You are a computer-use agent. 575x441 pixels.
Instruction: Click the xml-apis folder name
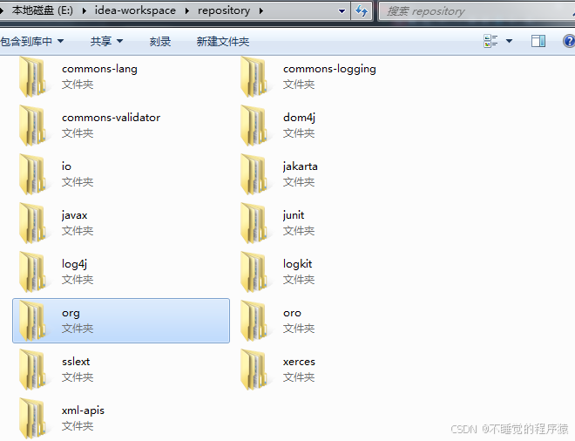point(83,410)
